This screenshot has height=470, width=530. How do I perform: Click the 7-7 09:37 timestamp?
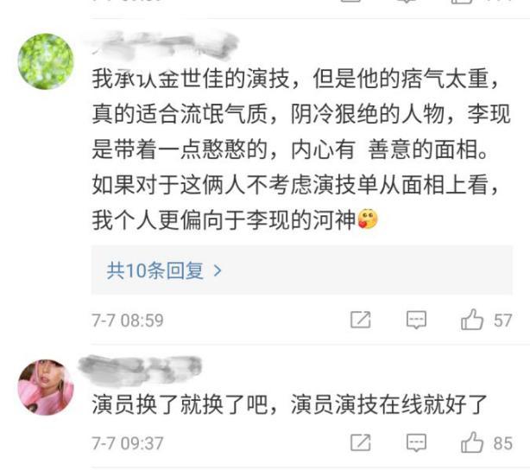pos(128,443)
